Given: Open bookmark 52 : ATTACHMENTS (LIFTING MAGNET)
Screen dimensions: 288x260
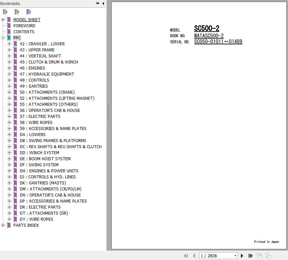Looking at the screenshot, I should tap(57, 98).
